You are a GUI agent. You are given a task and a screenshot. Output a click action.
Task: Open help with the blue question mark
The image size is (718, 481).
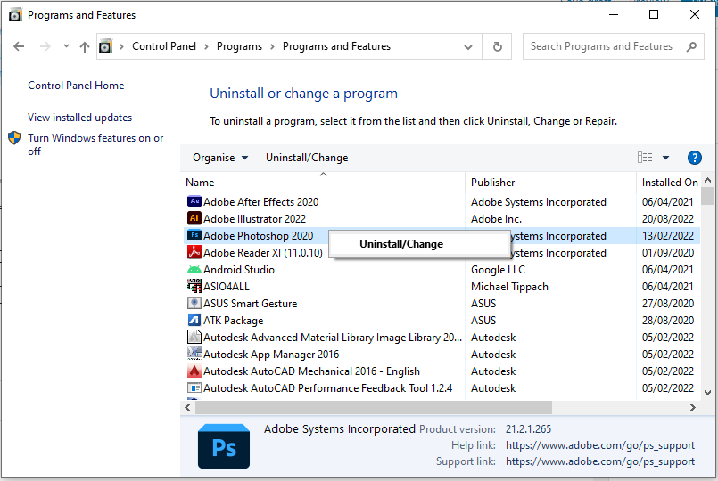tap(694, 158)
